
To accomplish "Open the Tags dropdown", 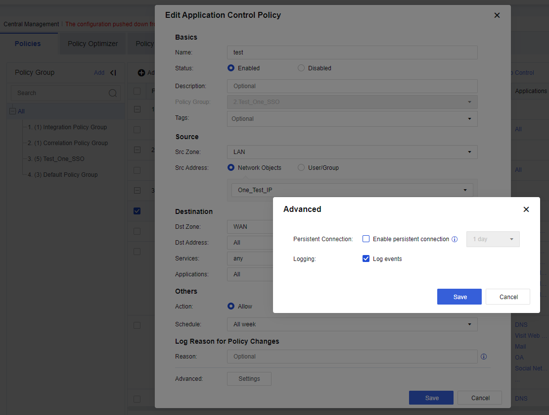I will (352, 119).
